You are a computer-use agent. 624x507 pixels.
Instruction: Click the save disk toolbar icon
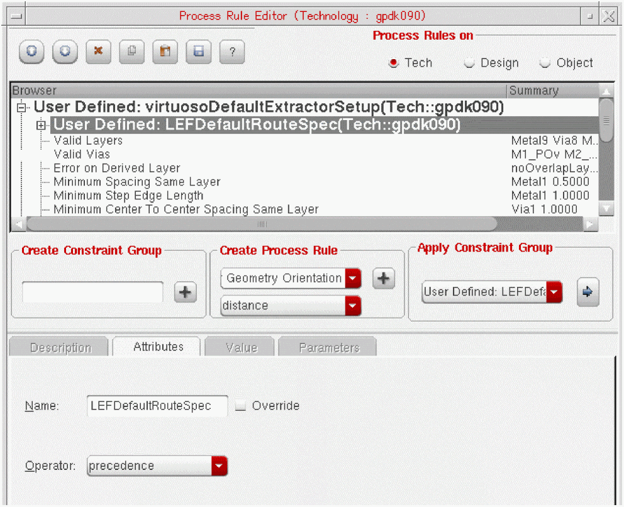pos(199,52)
